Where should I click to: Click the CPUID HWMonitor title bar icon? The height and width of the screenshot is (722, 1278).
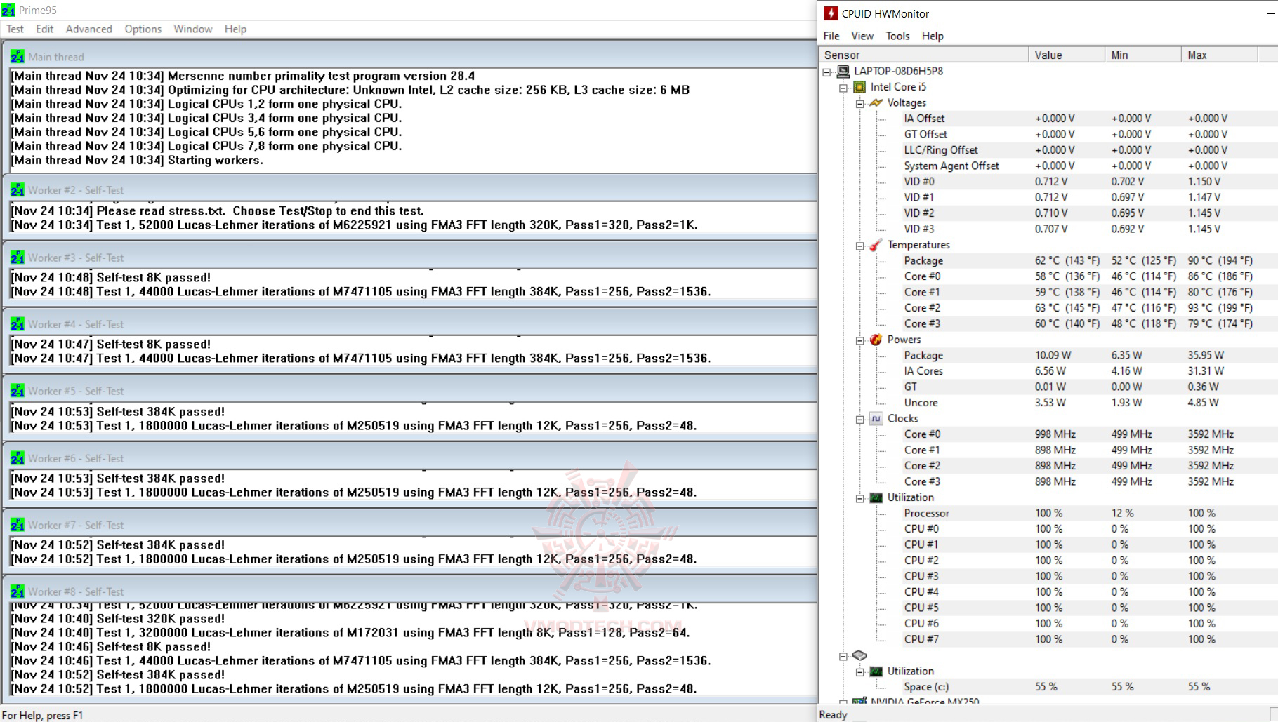pyautogui.click(x=831, y=13)
